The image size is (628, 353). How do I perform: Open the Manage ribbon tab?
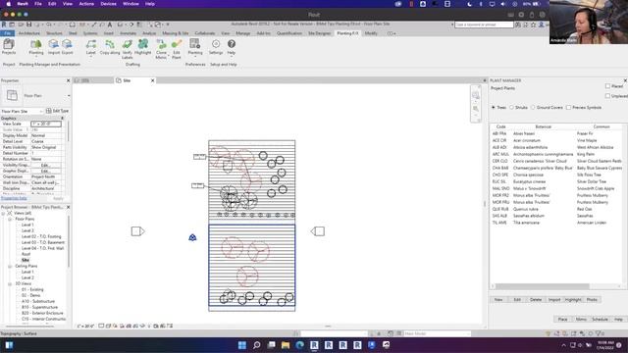(x=242, y=33)
